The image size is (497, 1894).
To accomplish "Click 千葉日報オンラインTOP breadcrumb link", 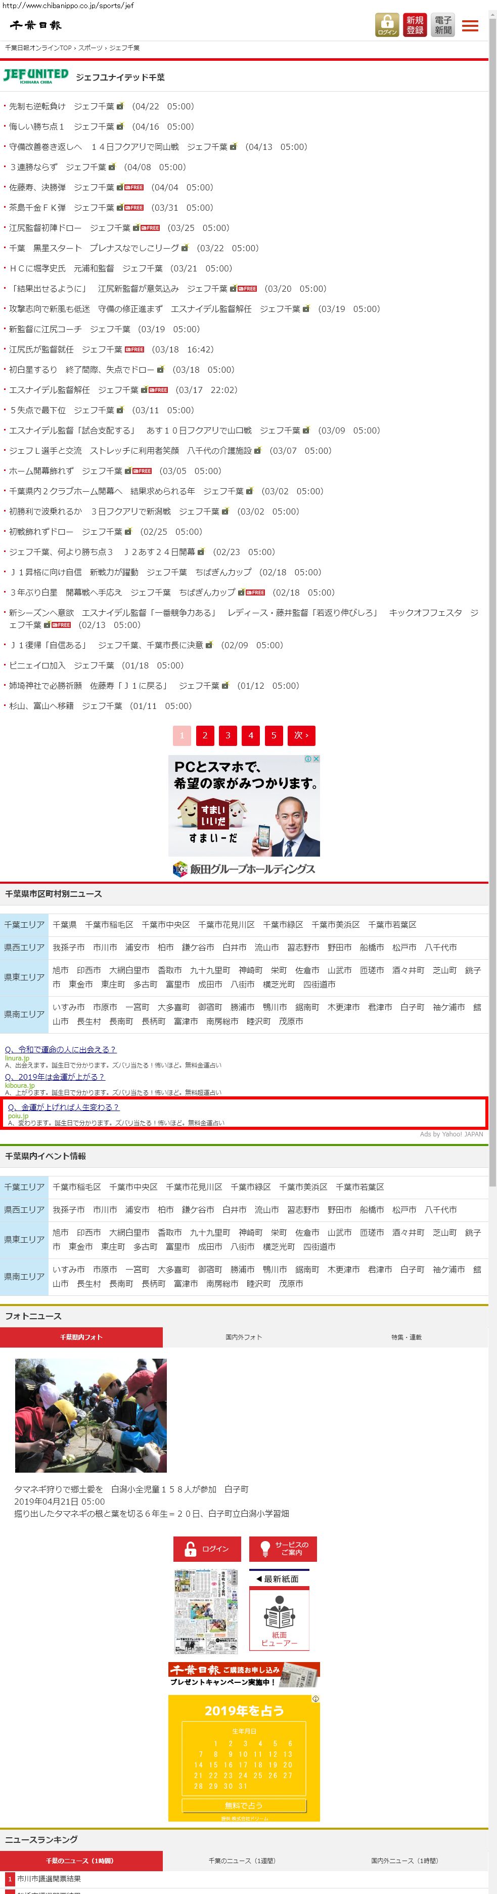I will pos(38,48).
